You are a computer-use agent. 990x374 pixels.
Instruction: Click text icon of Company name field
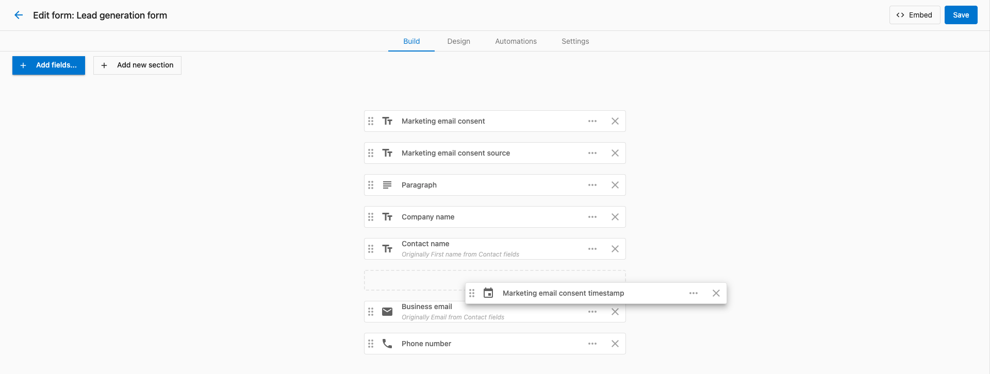[x=387, y=217]
